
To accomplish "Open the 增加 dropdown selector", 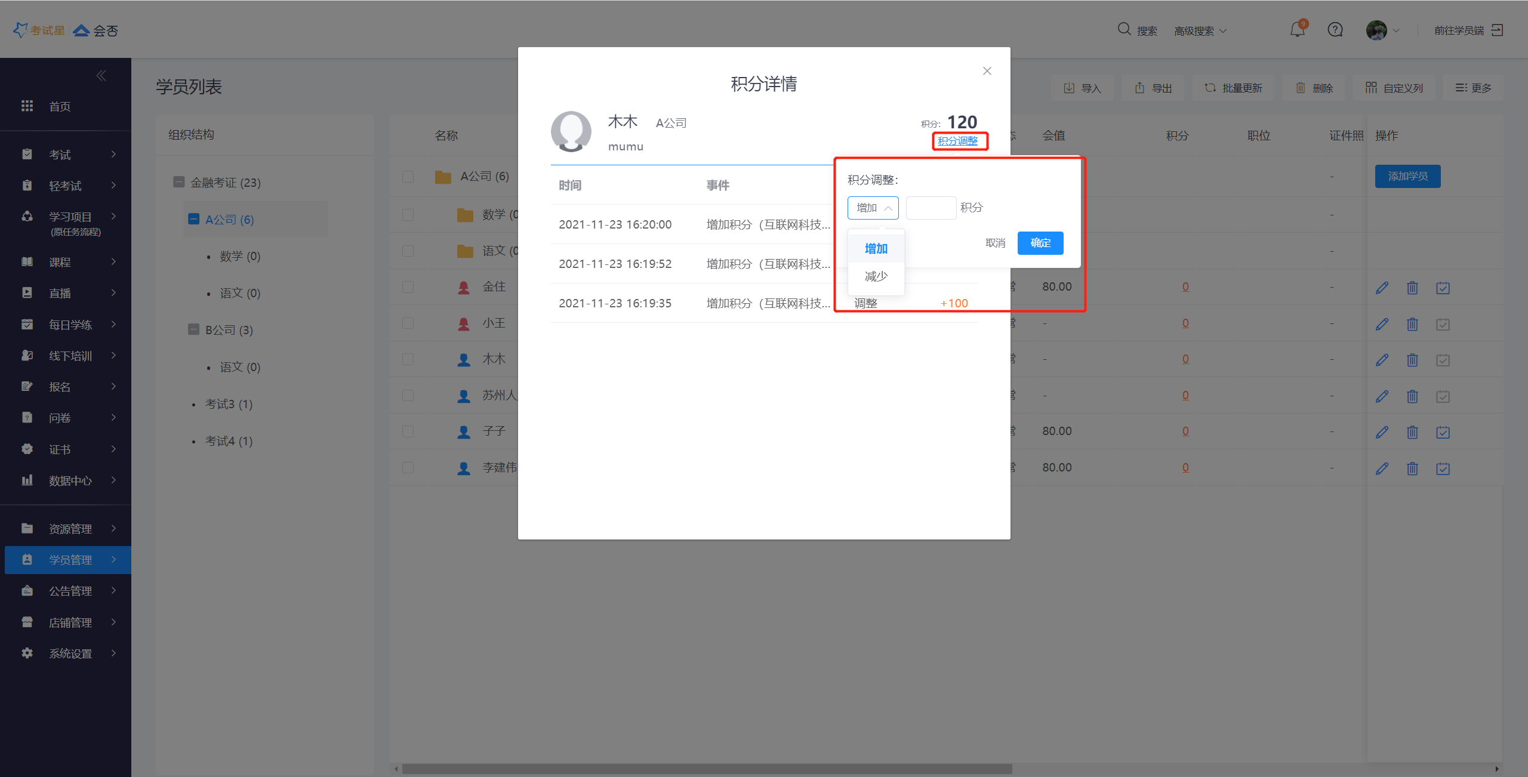I will point(873,208).
